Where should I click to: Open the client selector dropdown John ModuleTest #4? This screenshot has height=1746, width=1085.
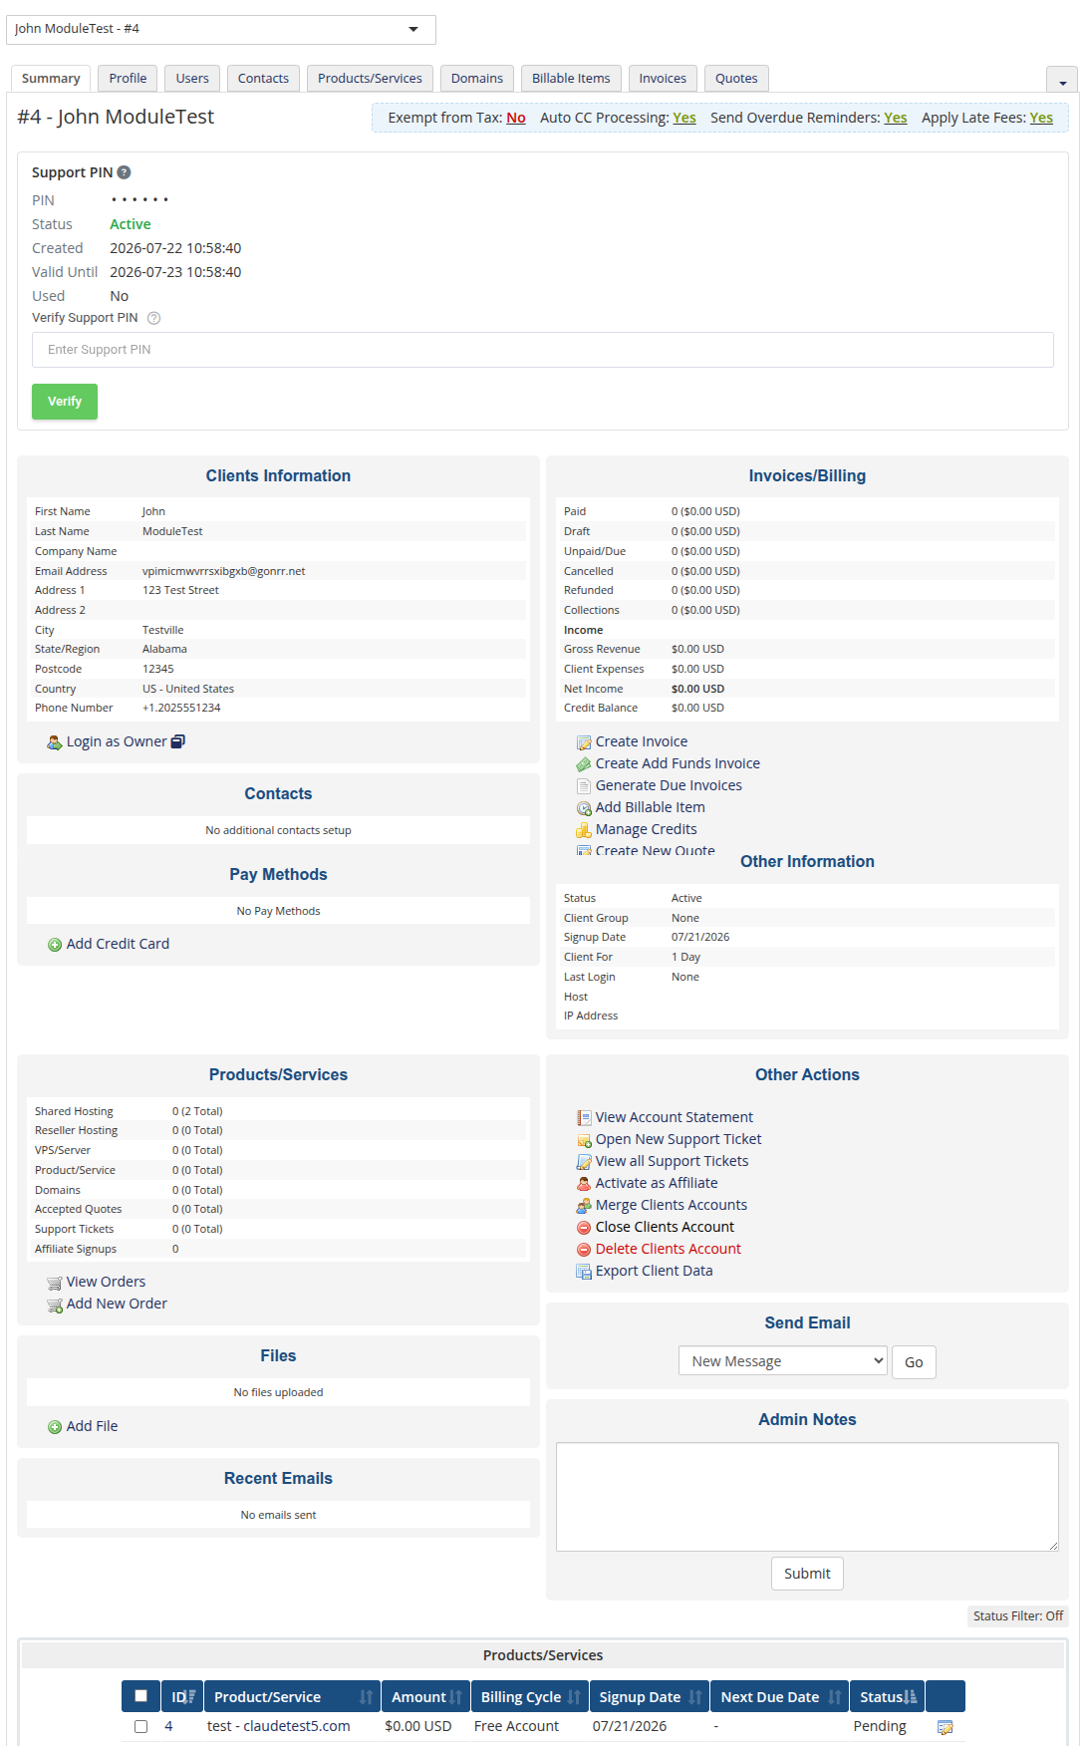(221, 29)
